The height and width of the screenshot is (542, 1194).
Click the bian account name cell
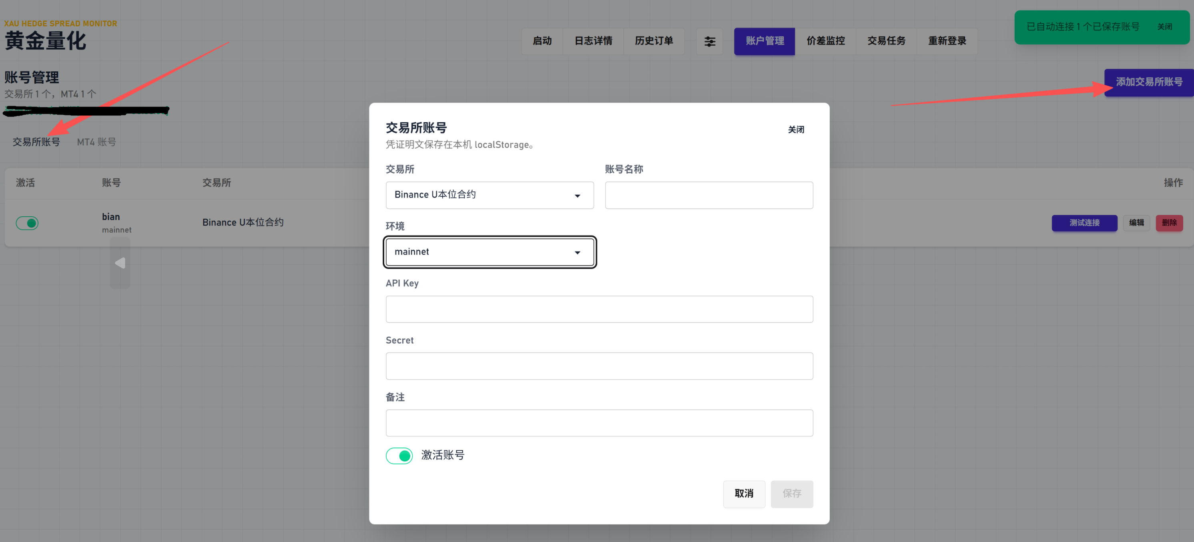[x=111, y=217]
